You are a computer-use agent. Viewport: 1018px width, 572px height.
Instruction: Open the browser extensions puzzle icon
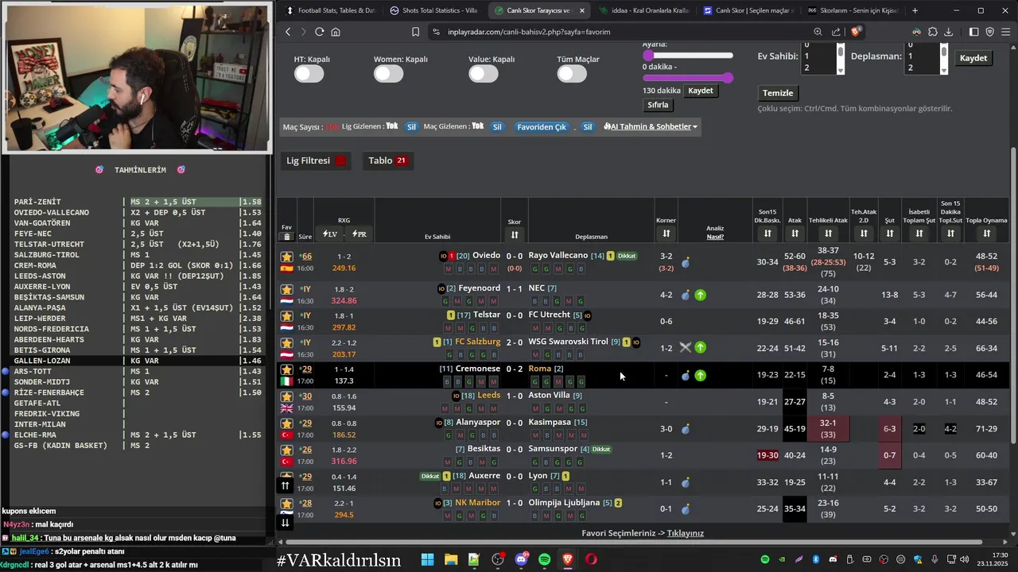(933, 32)
